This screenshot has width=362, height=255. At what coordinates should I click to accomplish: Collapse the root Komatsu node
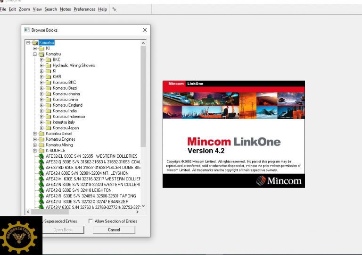point(28,42)
